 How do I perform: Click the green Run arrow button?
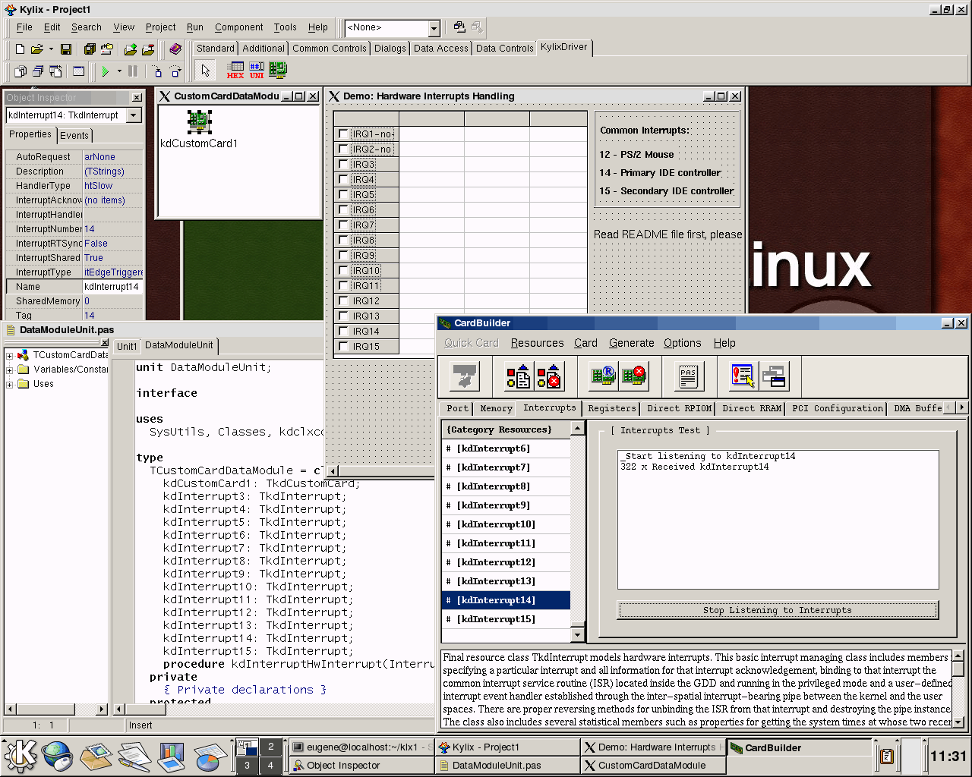(106, 71)
